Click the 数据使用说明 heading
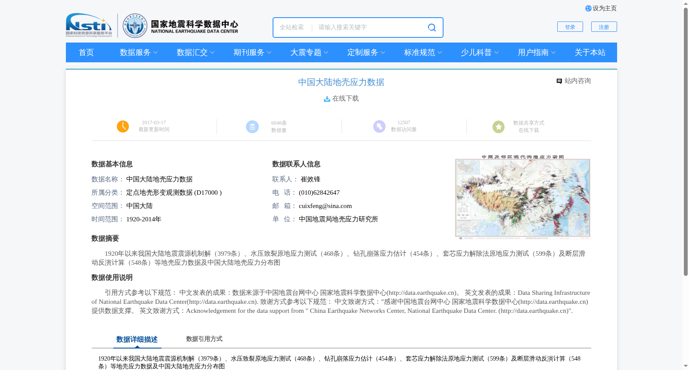The width and height of the screenshot is (689, 370). [112, 278]
